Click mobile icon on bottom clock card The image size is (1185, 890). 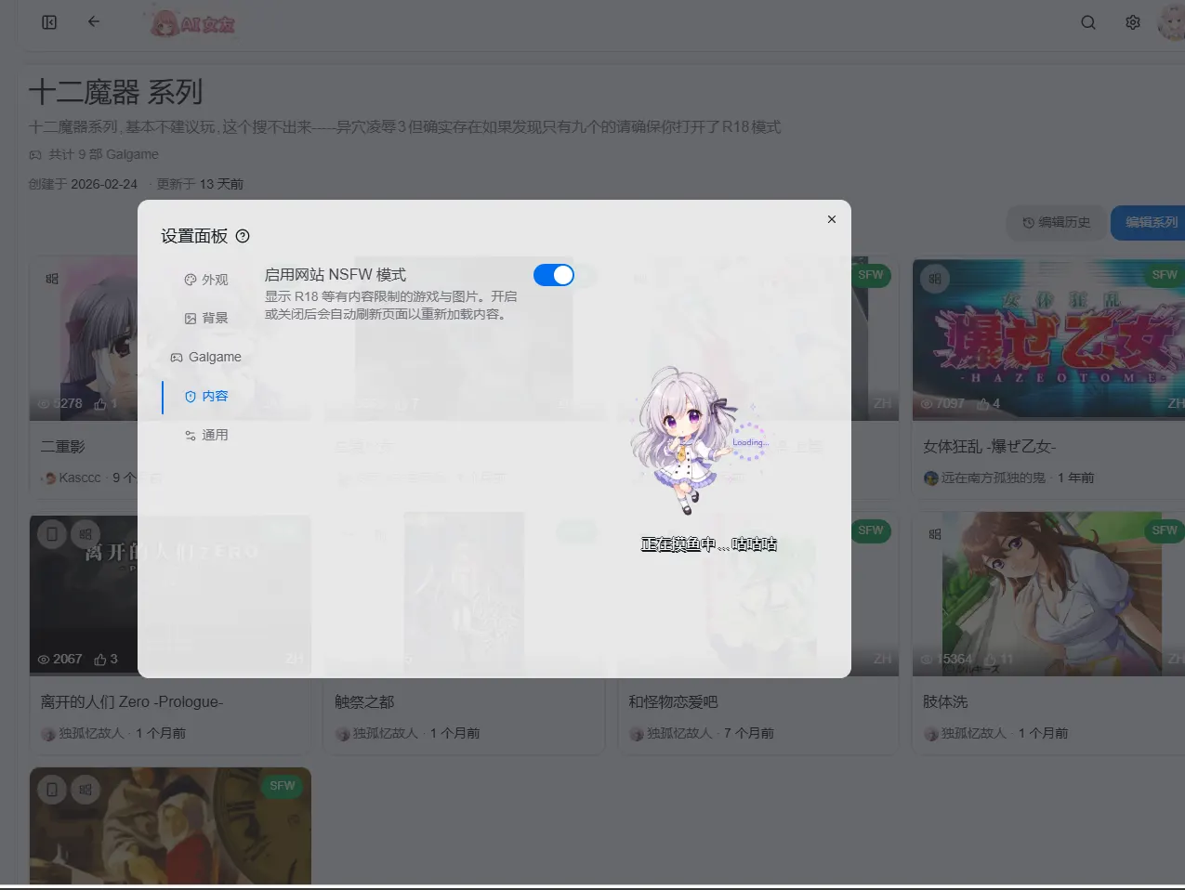tap(52, 790)
